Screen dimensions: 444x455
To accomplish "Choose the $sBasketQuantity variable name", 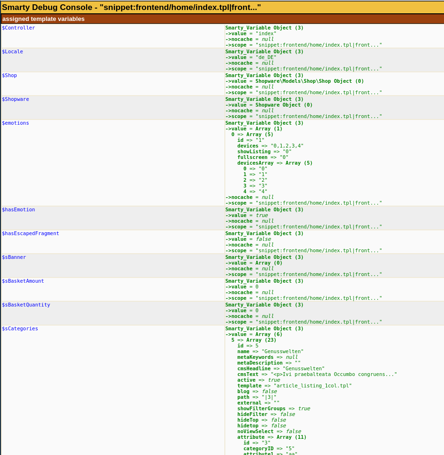I will coord(26,305).
